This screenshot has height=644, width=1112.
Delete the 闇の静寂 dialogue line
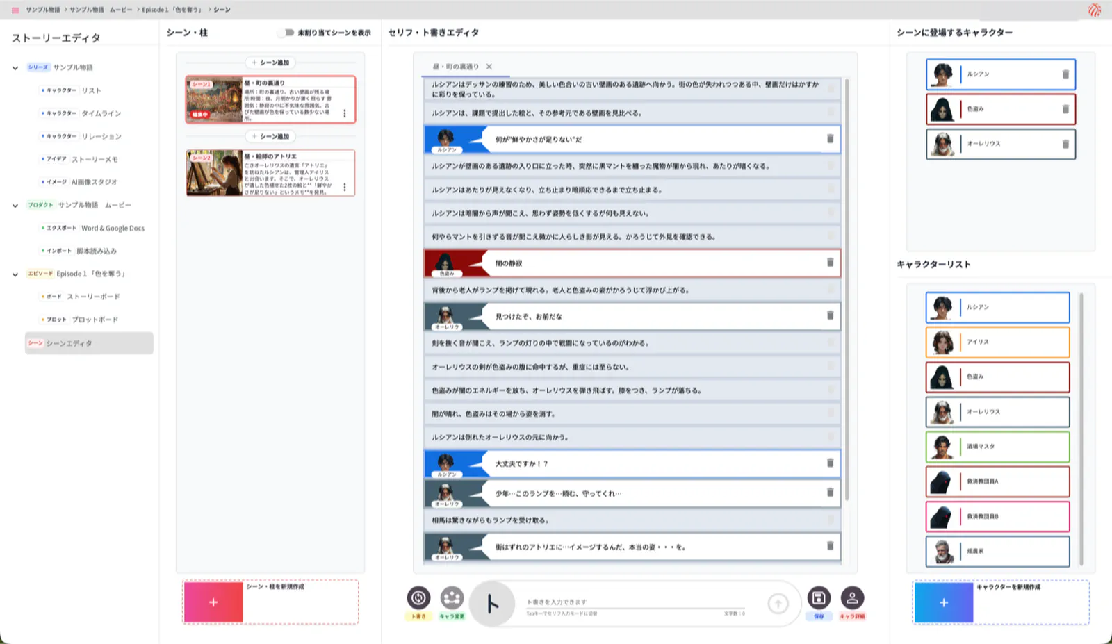click(x=830, y=263)
